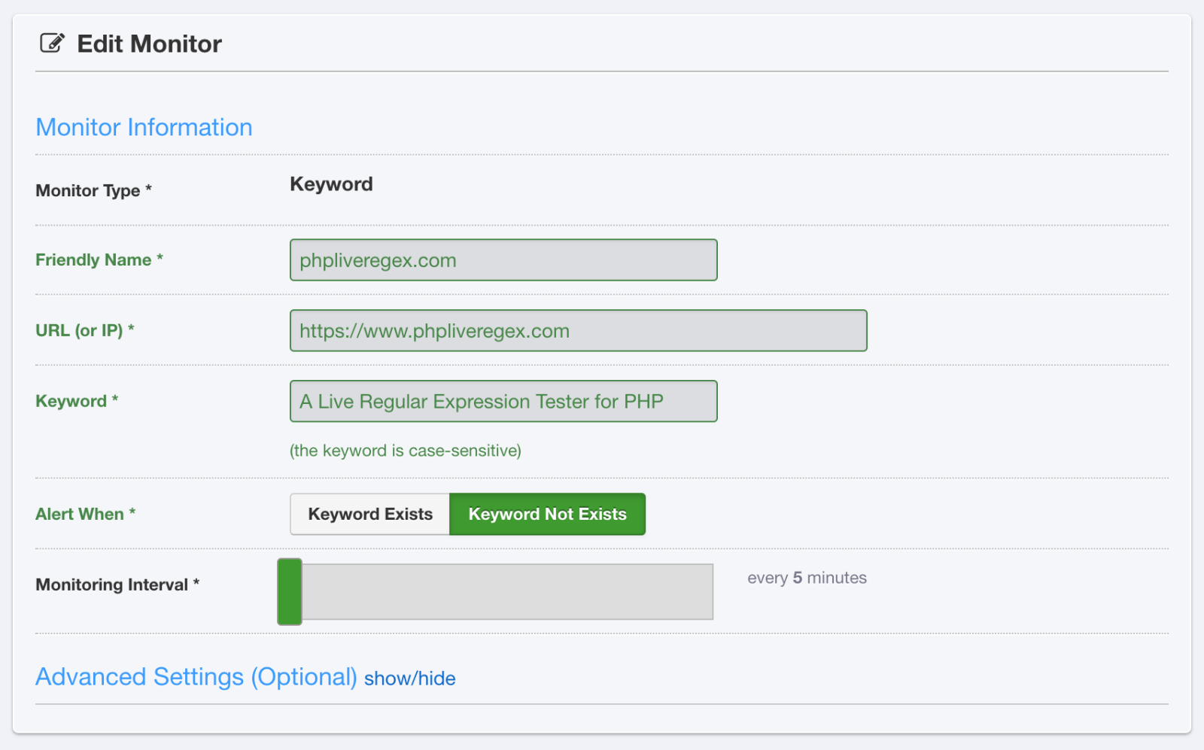Focus the Friendly Name input field

tap(503, 260)
